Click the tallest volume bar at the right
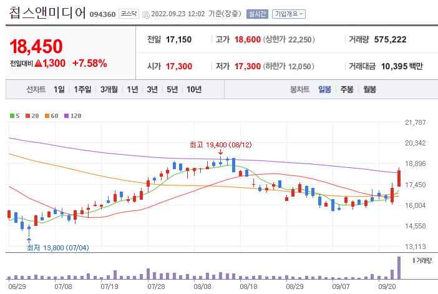The width and height of the screenshot is (438, 294). click(399, 268)
